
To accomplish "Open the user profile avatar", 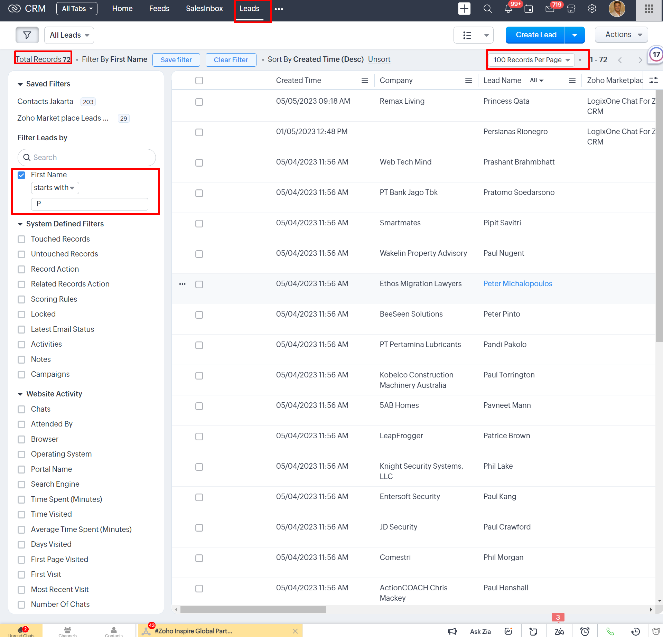I will (617, 9).
